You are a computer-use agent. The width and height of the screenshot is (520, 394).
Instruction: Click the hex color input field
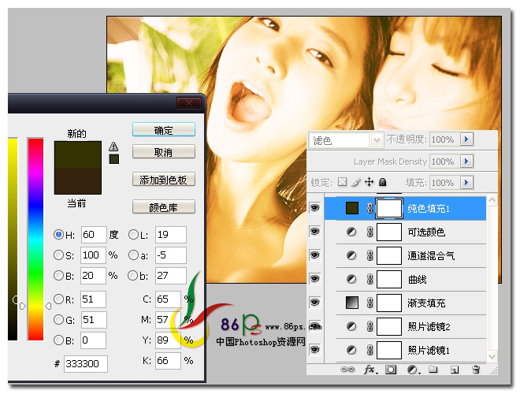[x=86, y=363]
